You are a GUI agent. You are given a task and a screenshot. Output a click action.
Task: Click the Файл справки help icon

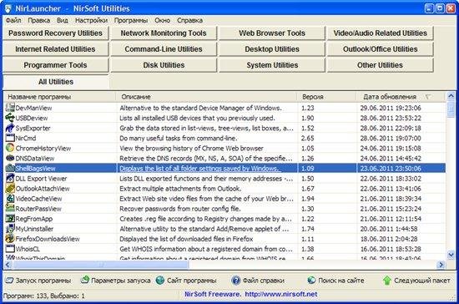pyautogui.click(x=235, y=281)
